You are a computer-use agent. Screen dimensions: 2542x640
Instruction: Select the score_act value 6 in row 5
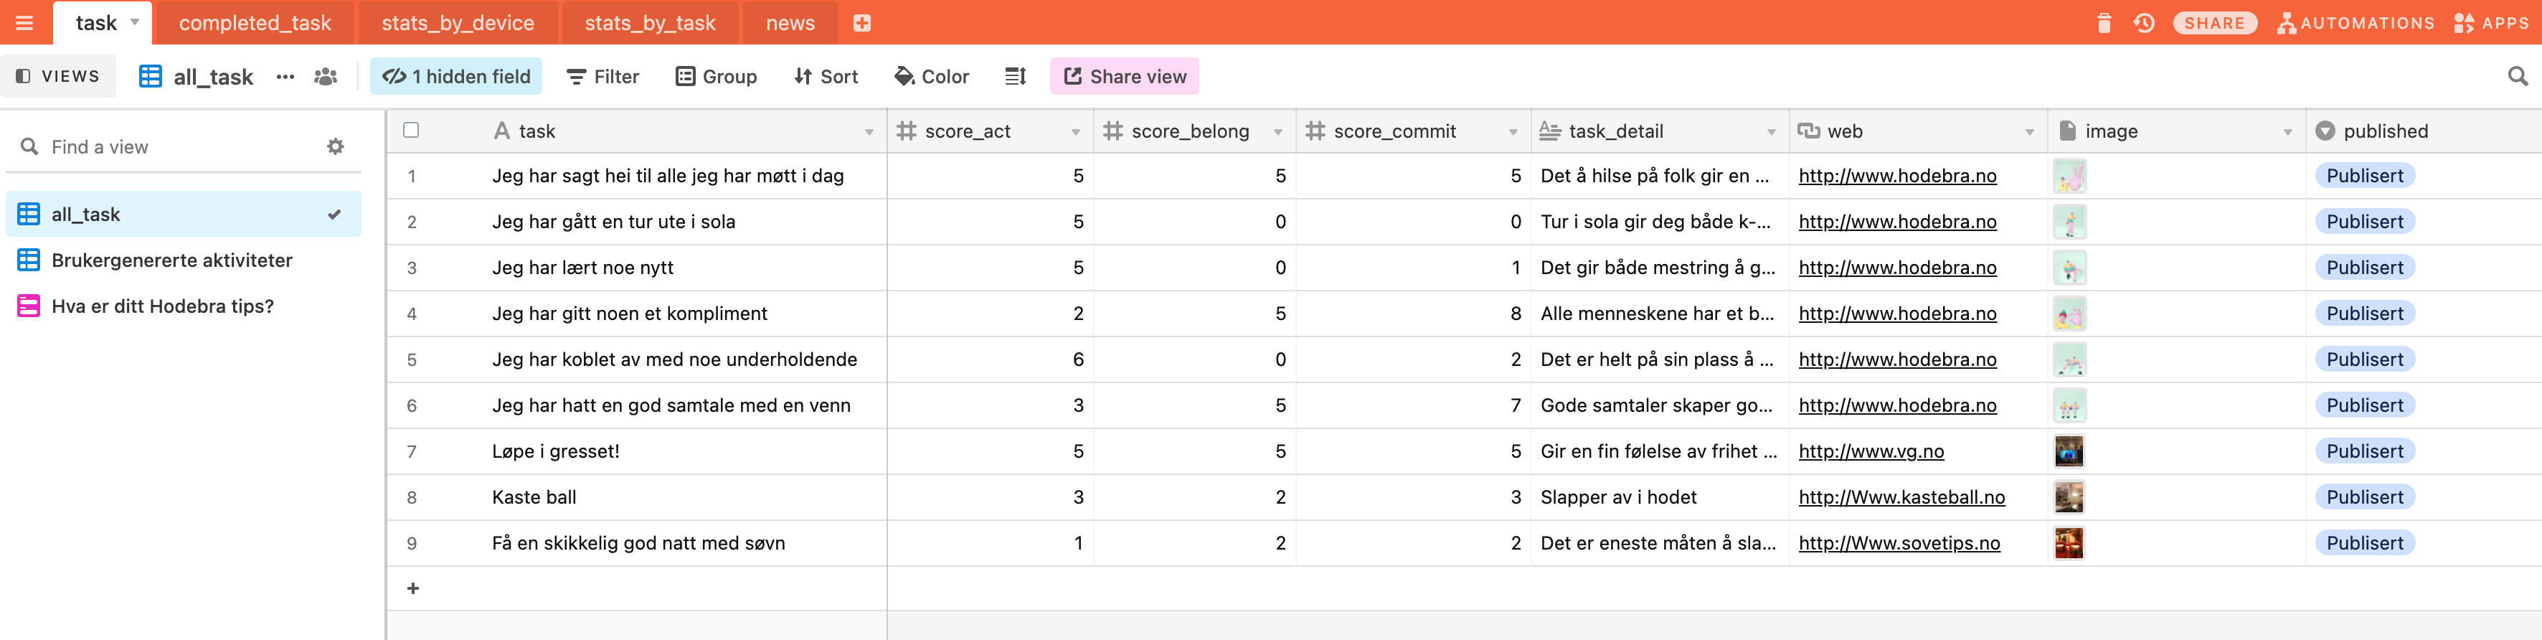[990, 359]
